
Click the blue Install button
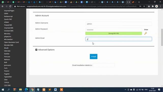(x=93, y=56)
